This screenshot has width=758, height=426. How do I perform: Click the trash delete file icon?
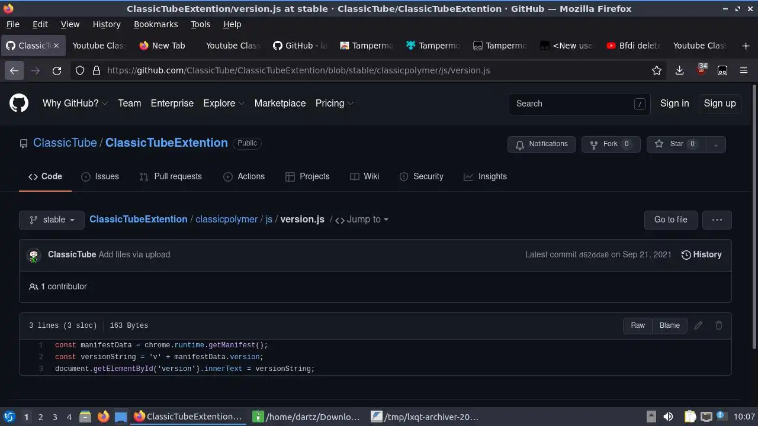click(718, 325)
